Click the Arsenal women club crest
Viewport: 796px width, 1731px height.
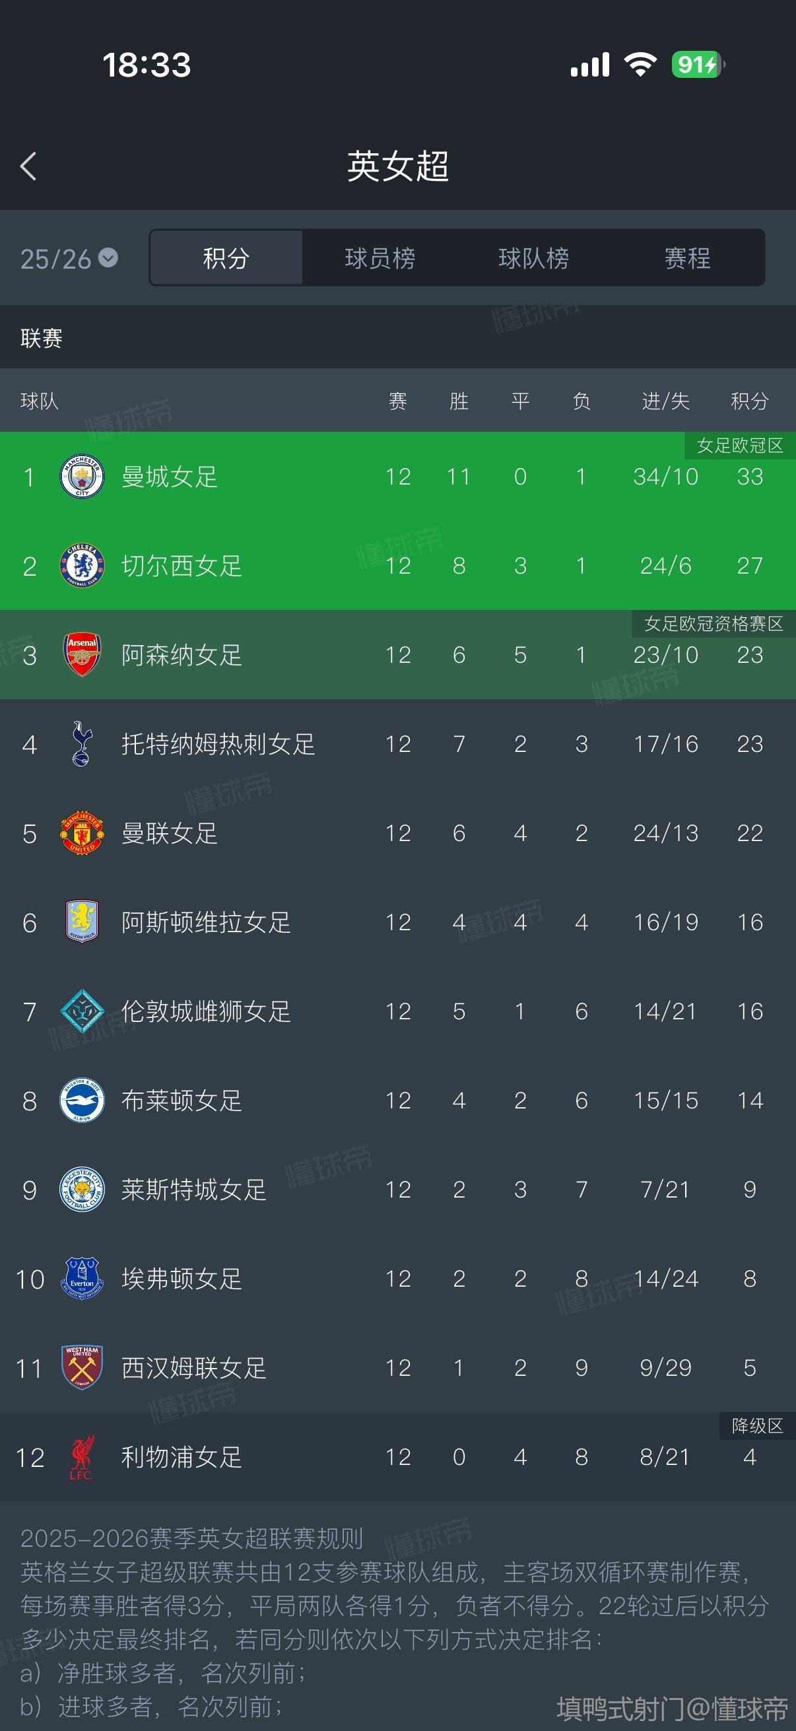[82, 654]
